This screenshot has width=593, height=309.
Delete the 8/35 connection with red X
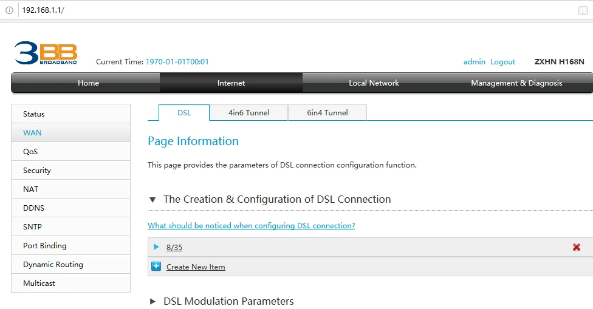click(576, 247)
